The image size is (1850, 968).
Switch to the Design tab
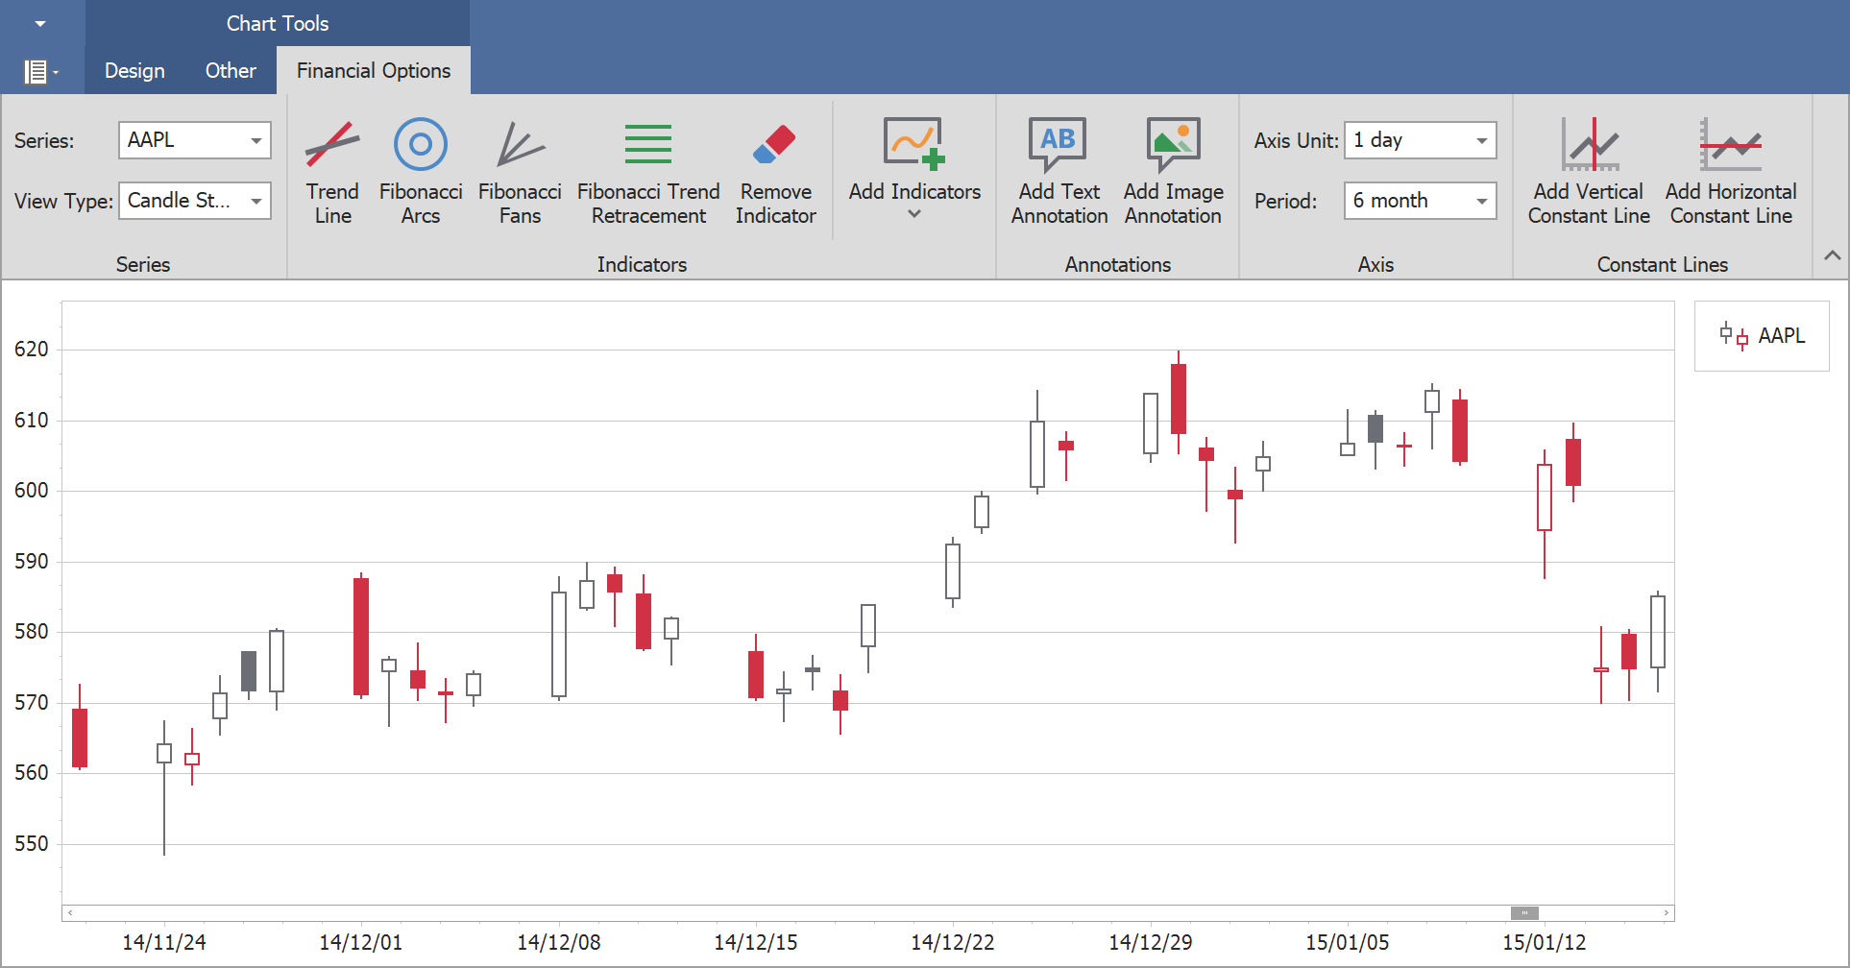click(134, 71)
